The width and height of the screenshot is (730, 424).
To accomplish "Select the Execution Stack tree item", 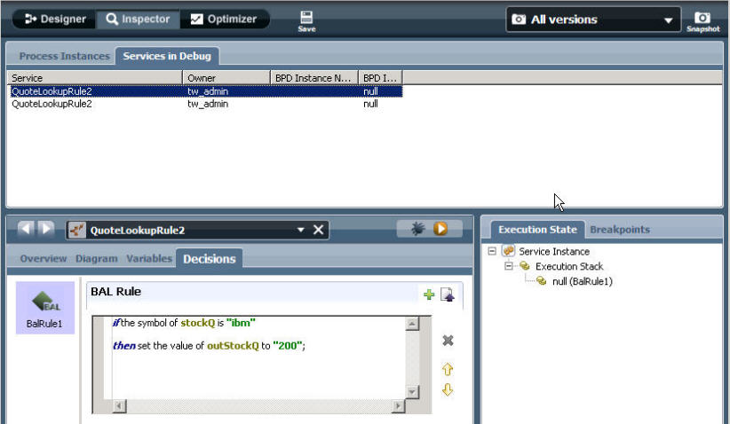I will (x=569, y=266).
